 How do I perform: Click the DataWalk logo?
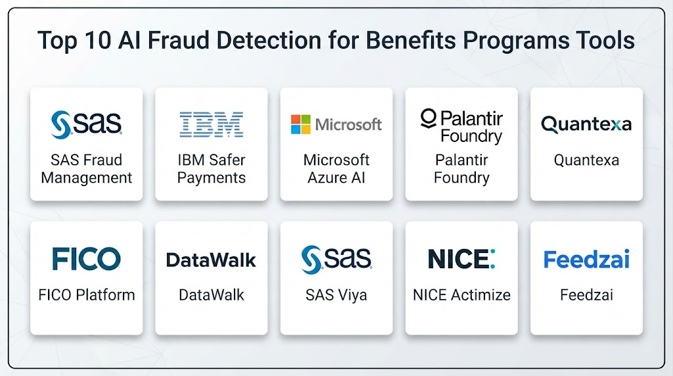(211, 260)
